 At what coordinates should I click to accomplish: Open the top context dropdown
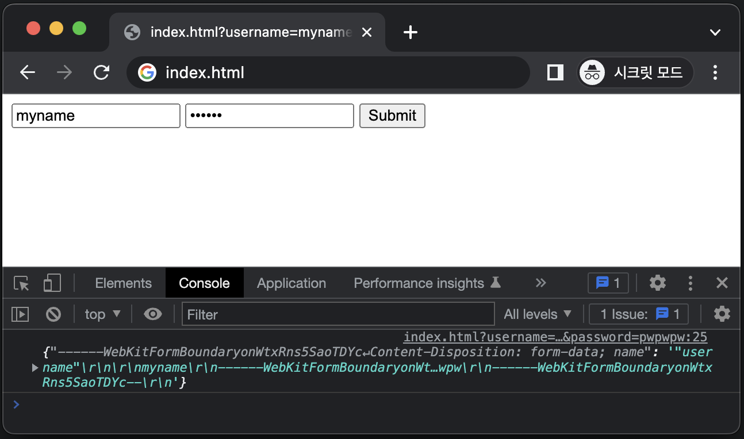(103, 314)
